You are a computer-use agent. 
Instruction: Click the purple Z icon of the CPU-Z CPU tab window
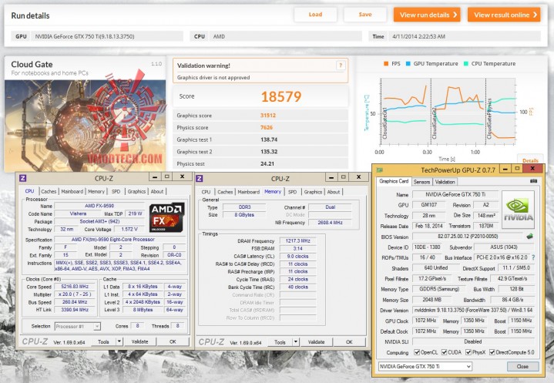(x=22, y=178)
